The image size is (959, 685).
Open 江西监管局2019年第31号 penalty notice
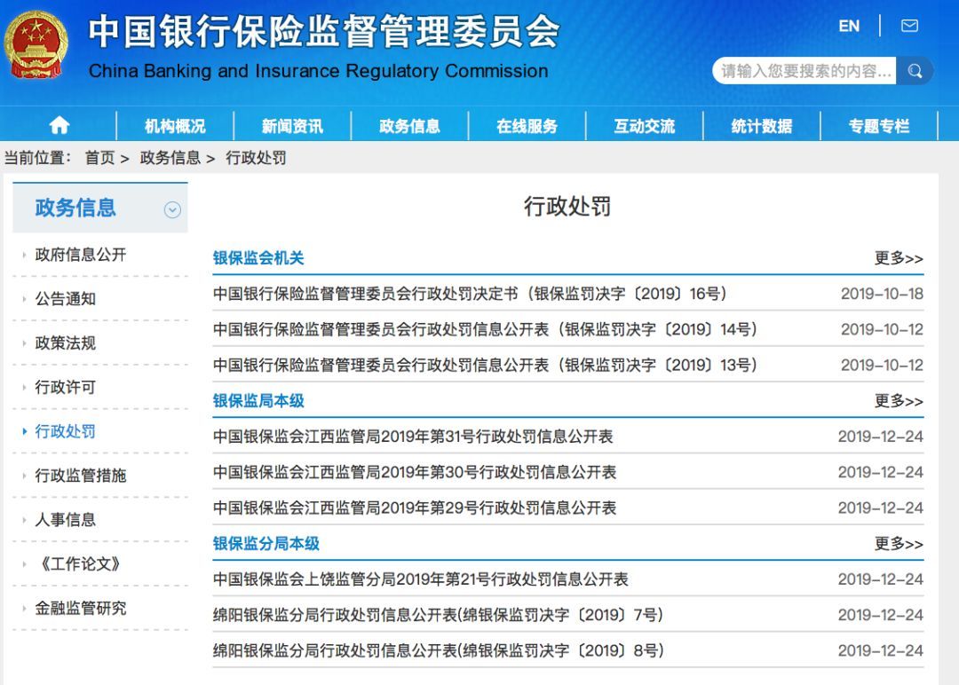[413, 437]
